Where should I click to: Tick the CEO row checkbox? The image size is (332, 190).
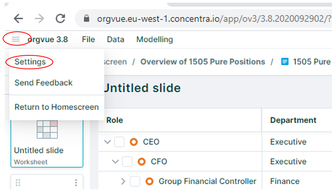click(119, 142)
